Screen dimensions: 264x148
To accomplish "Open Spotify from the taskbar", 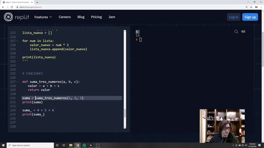I will [84, 145].
